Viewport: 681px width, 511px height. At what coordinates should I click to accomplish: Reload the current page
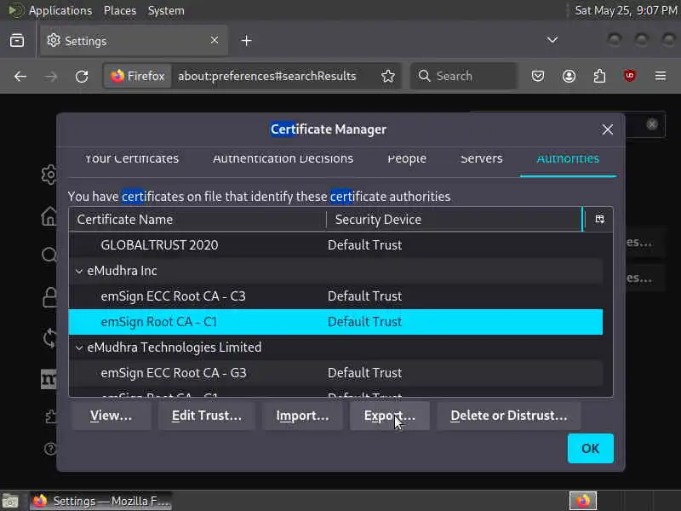82,77
